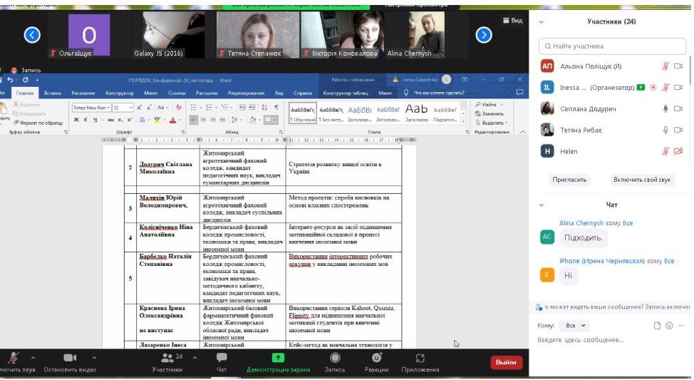
Task: Toggle muted mic icon for Helen
Action: pos(665,151)
